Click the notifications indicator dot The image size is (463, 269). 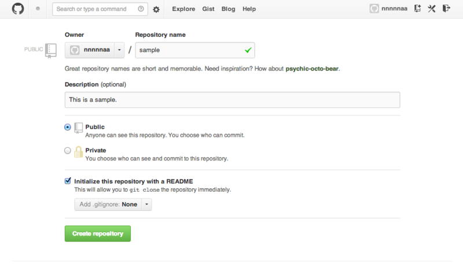38,9
